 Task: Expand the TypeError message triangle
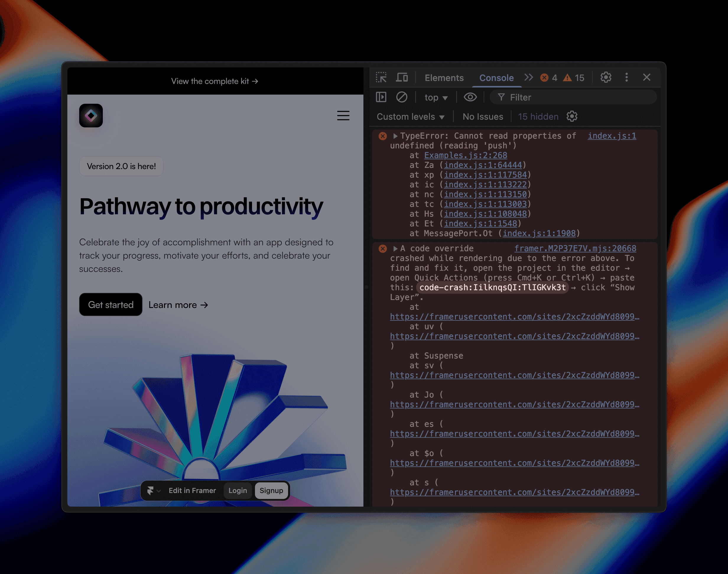[395, 136]
